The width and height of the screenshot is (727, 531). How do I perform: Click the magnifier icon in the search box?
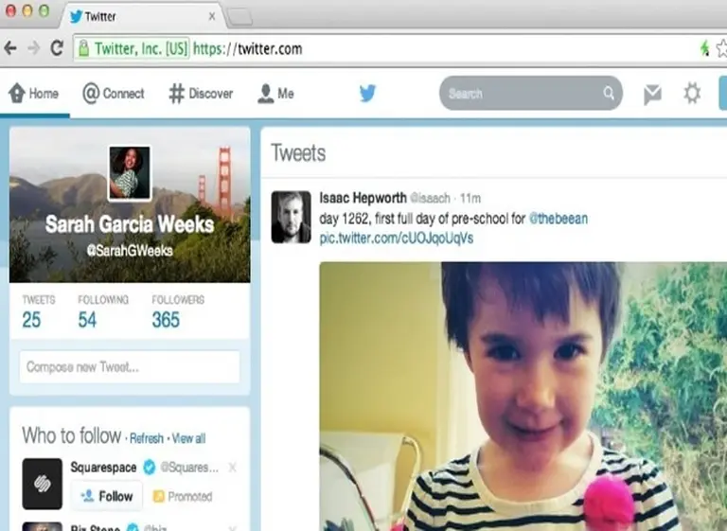tap(609, 93)
